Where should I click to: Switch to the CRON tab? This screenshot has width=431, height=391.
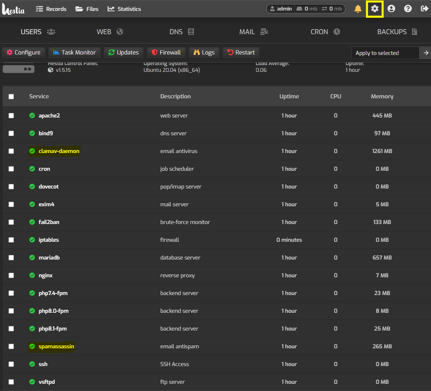pos(325,32)
